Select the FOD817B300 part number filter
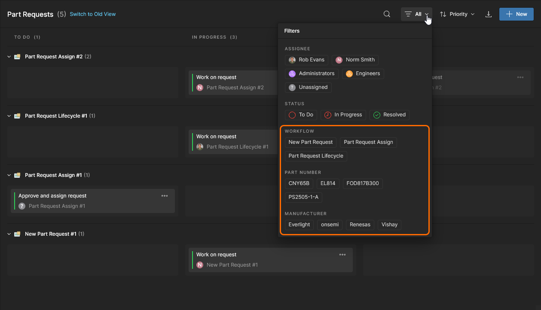Viewport: 541px width, 310px height. coord(362,183)
